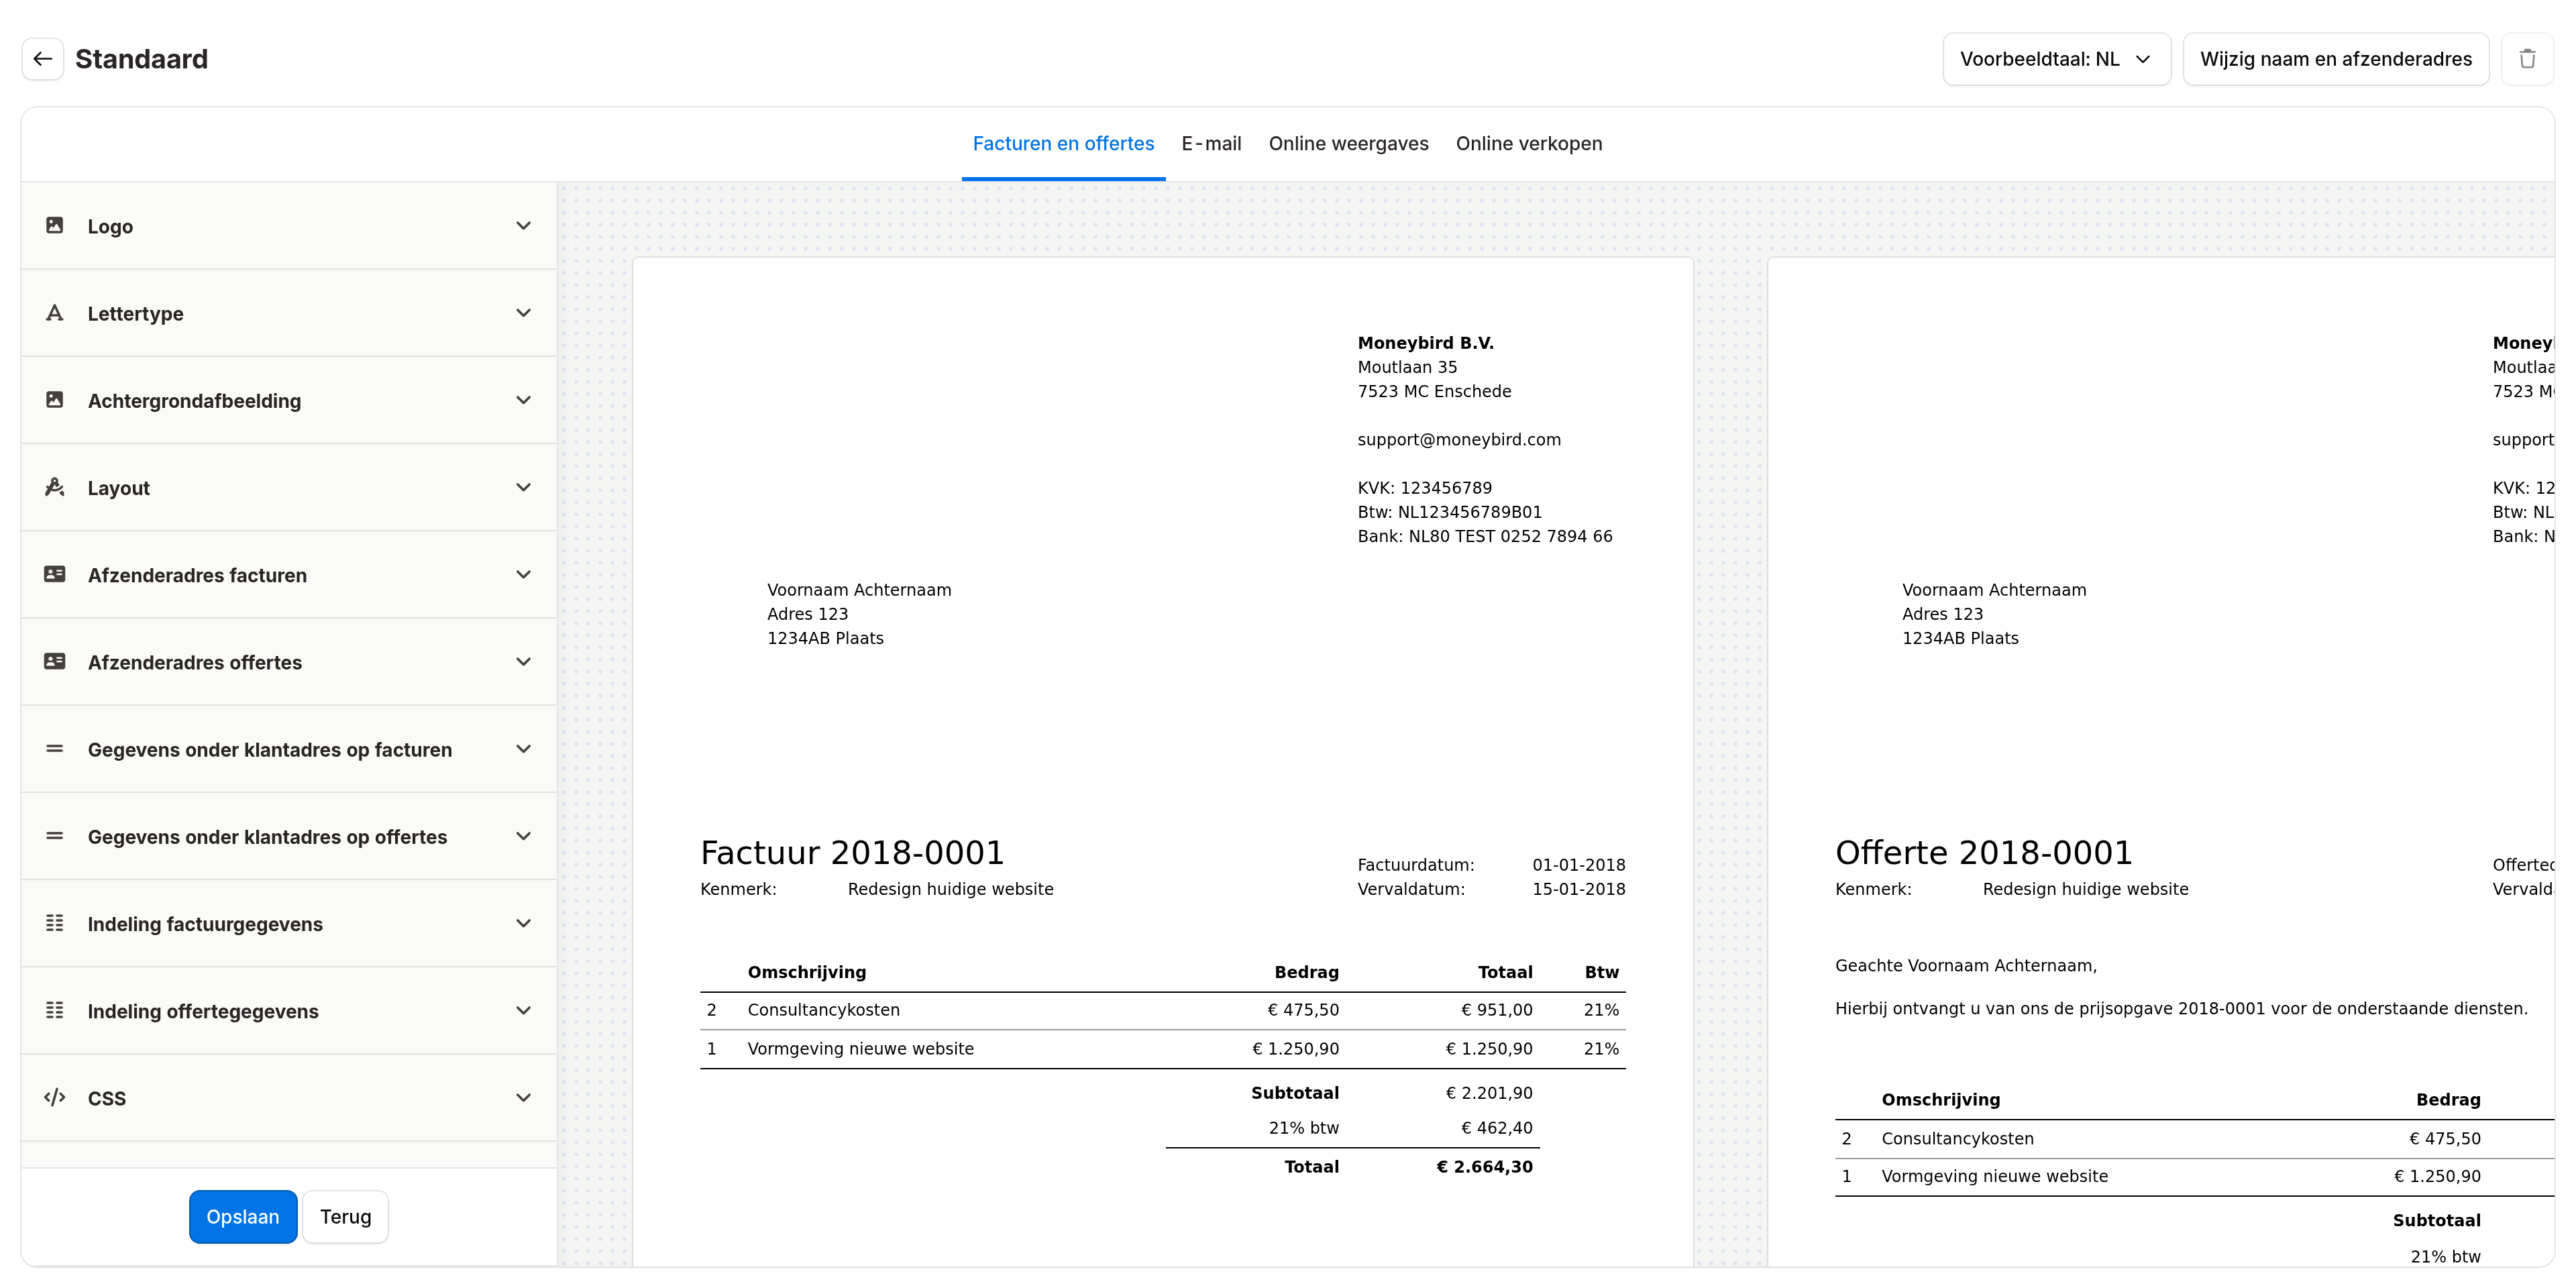Expand the Layout section chevron
This screenshot has width=2576, height=1288.
click(523, 487)
